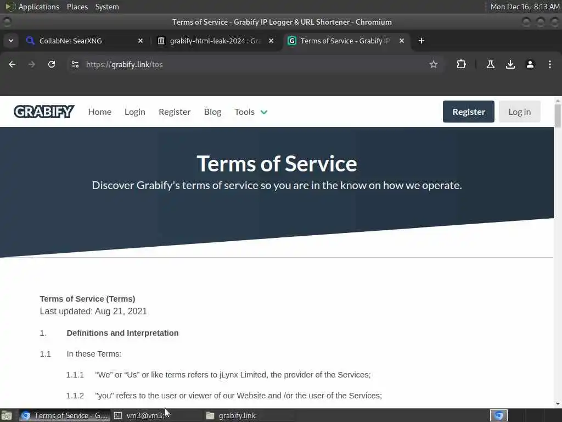The width and height of the screenshot is (562, 422).
Task: Select the Terms of Service tab
Action: pos(346,41)
